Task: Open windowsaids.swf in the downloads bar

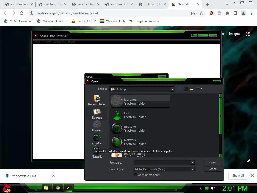Action: (24, 176)
